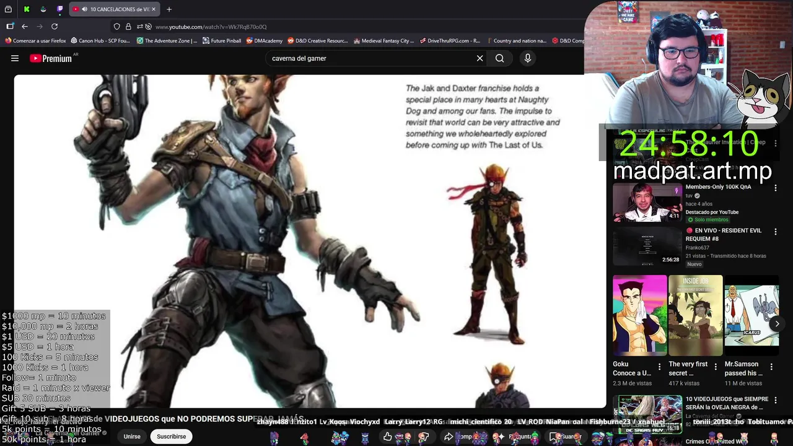This screenshot has width=793, height=446.
Task: Open options for Mr.Samson short
Action: point(771,367)
